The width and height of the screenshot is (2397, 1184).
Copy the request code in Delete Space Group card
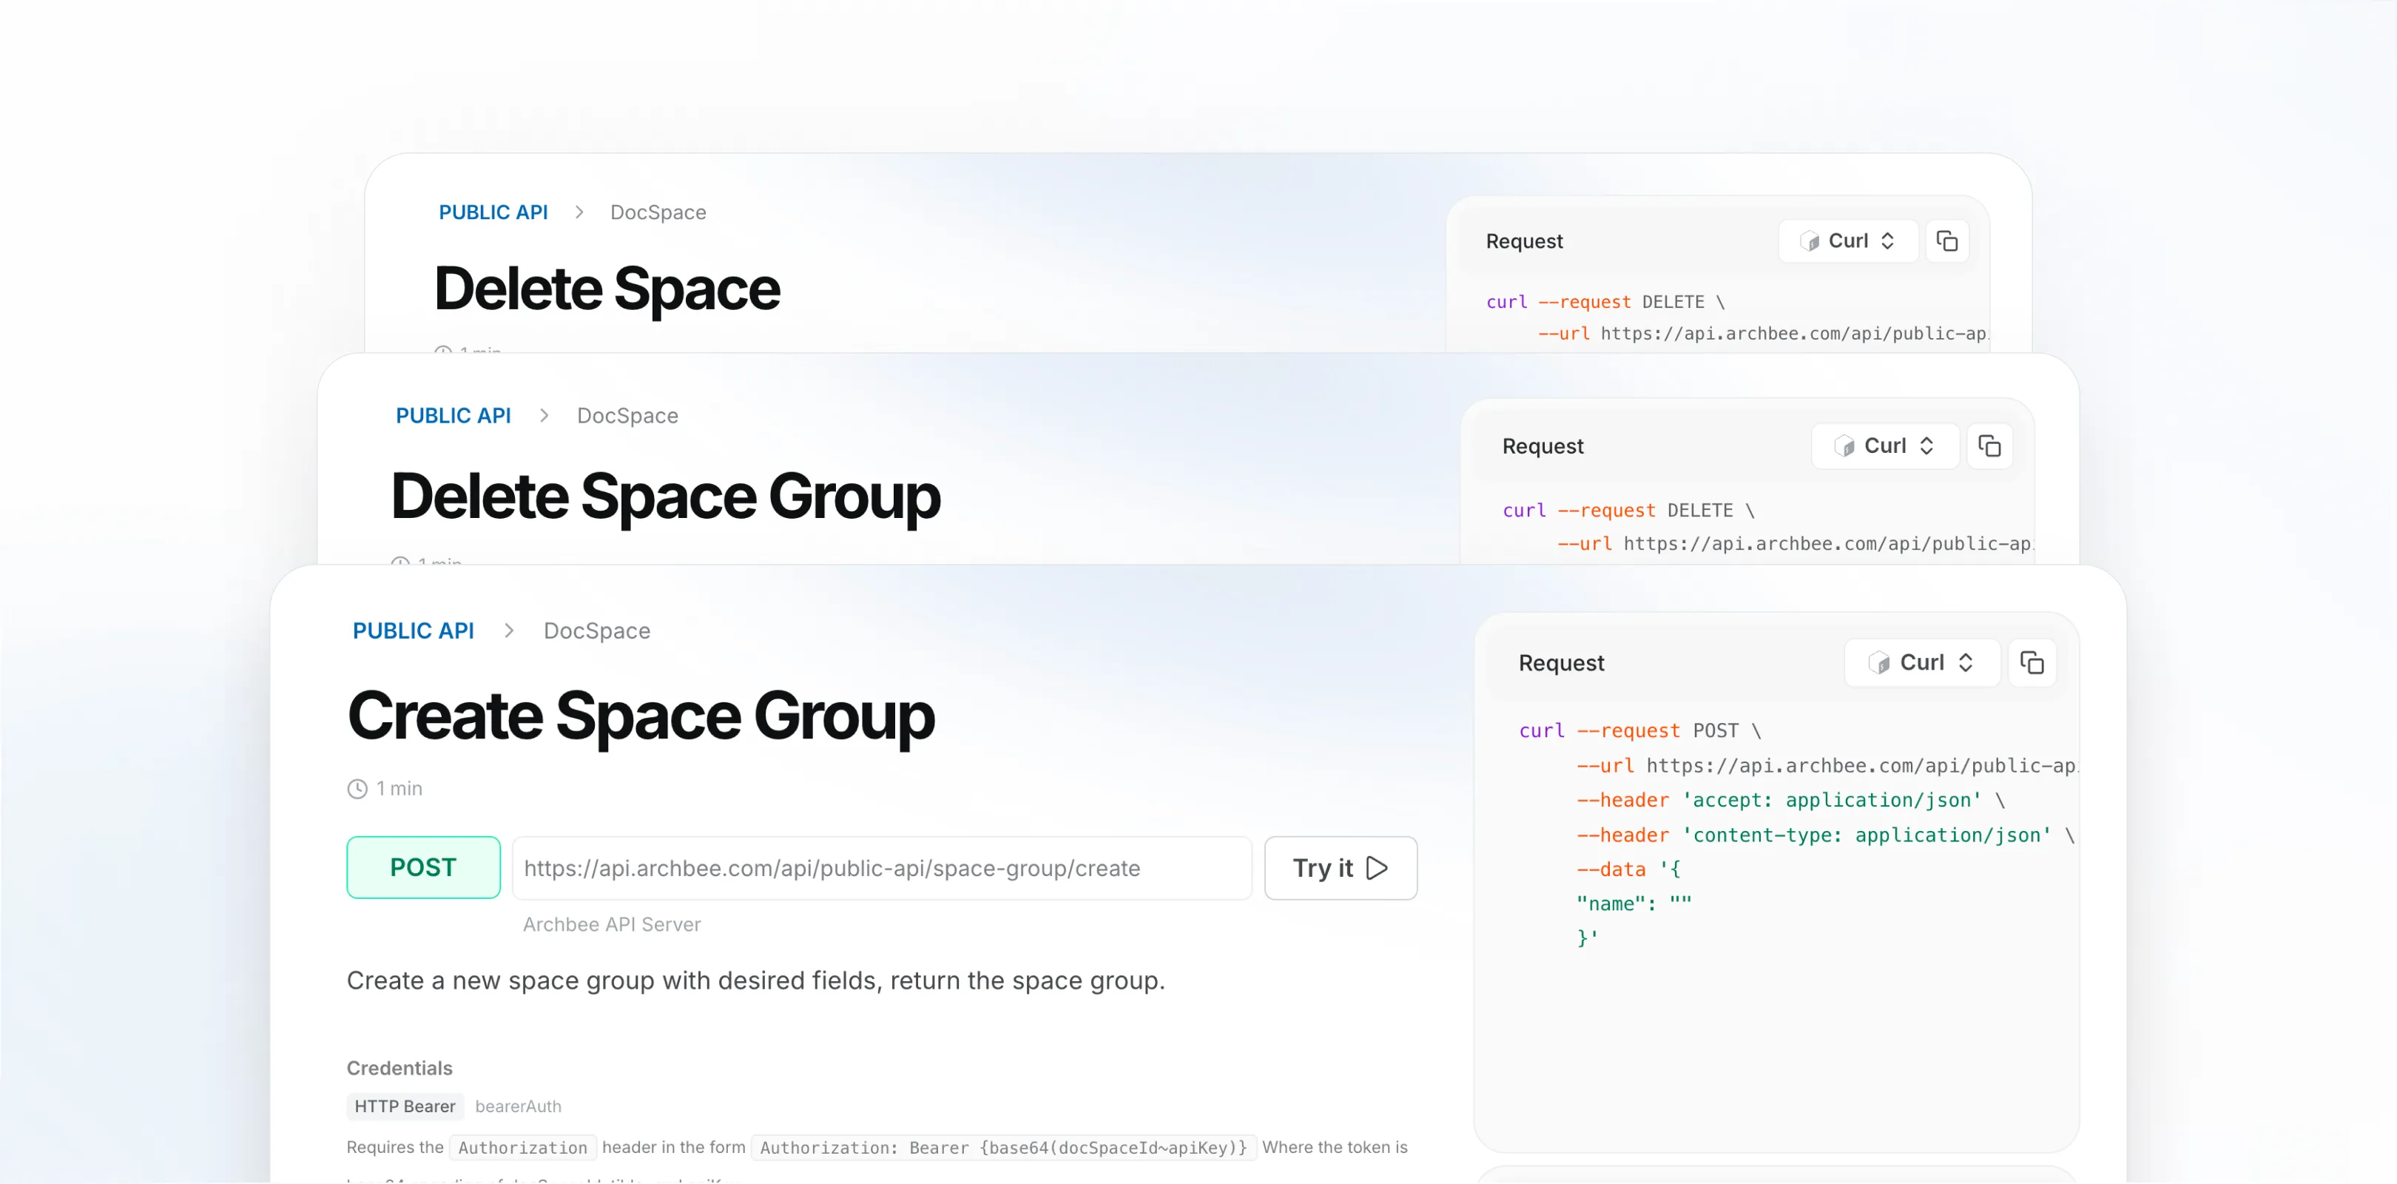(1989, 446)
